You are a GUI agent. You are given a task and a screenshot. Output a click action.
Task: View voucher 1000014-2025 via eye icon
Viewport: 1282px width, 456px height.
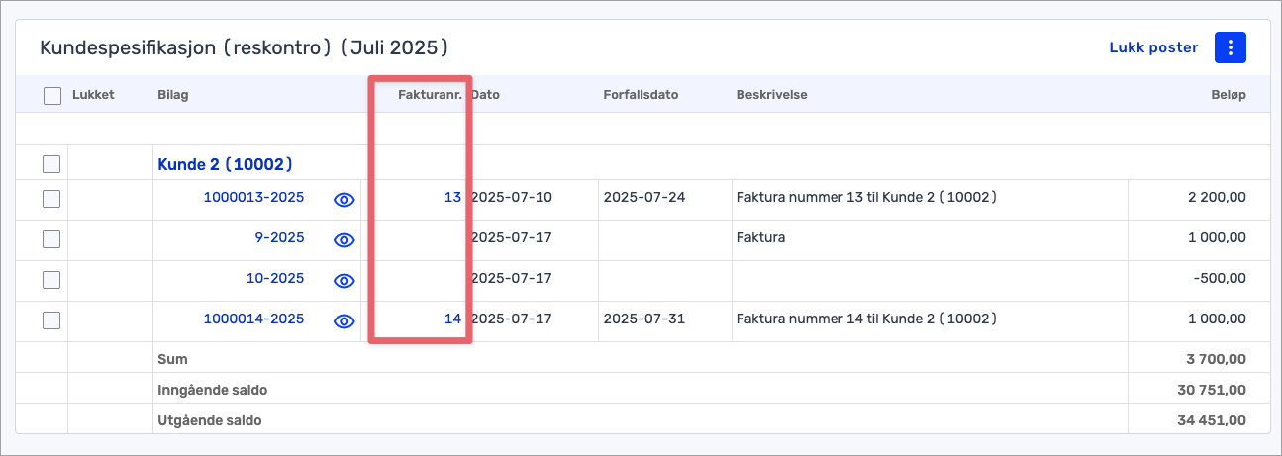[x=344, y=319]
